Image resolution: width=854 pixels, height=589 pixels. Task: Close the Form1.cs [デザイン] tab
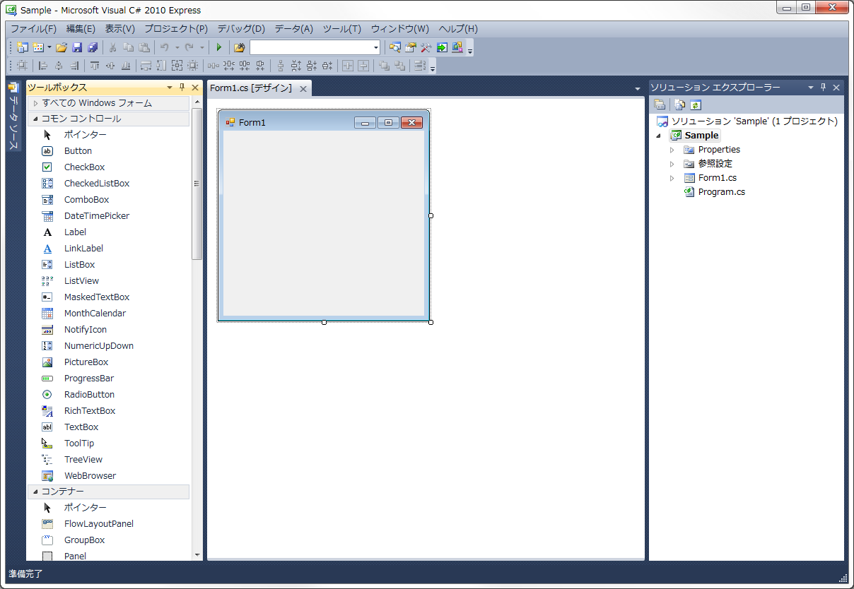pos(303,89)
